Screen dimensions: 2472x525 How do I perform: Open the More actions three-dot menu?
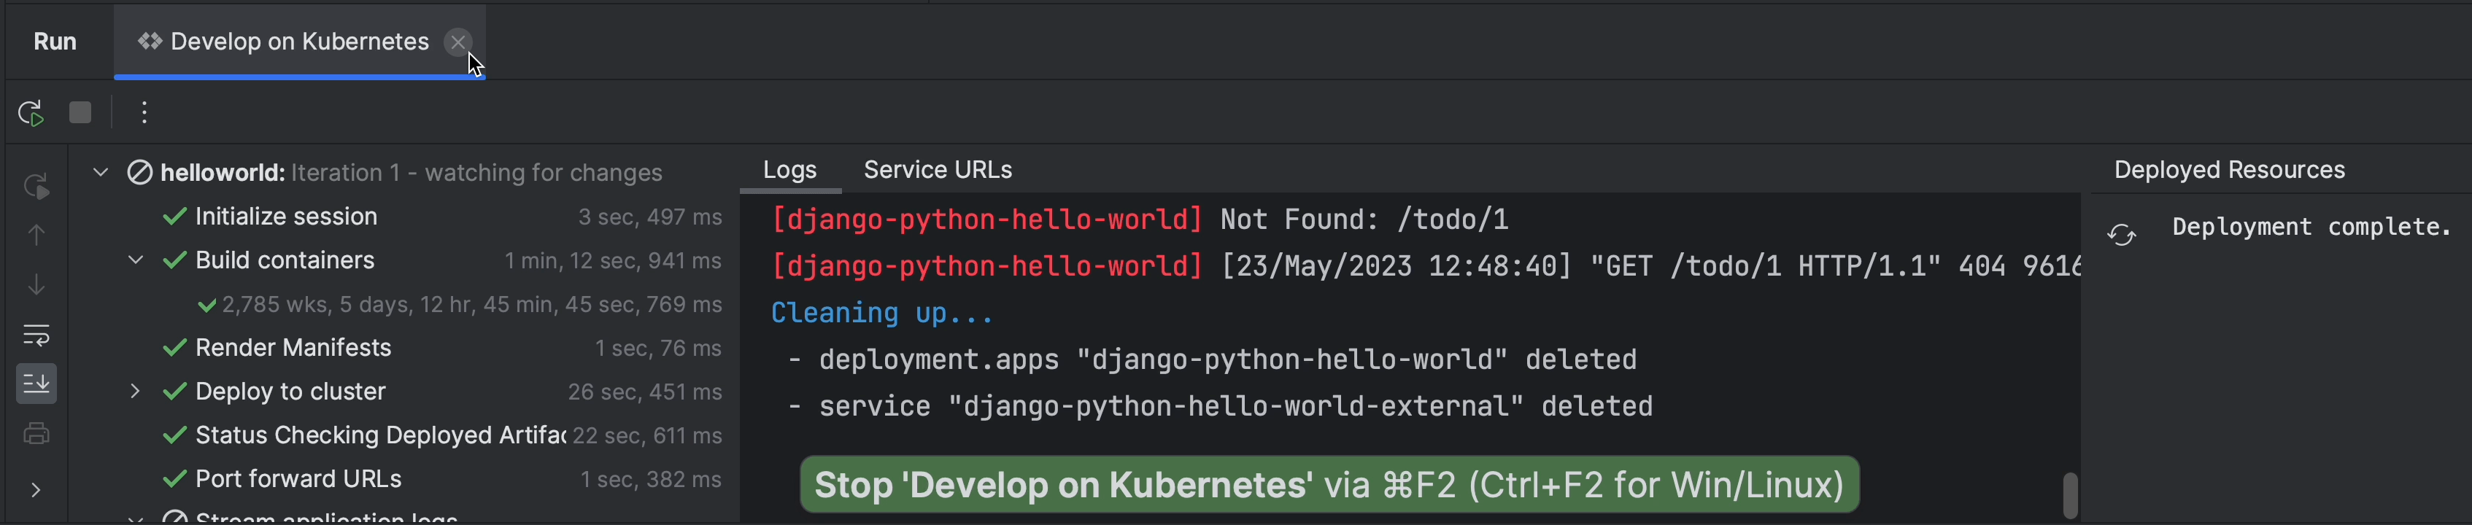pos(144,113)
